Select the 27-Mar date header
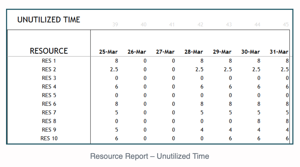The image size is (300, 167). [165, 52]
